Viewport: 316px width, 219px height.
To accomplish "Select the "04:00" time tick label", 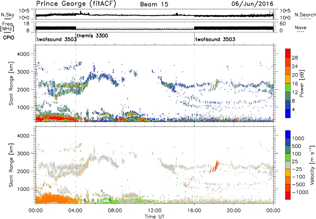I will coord(75,211).
